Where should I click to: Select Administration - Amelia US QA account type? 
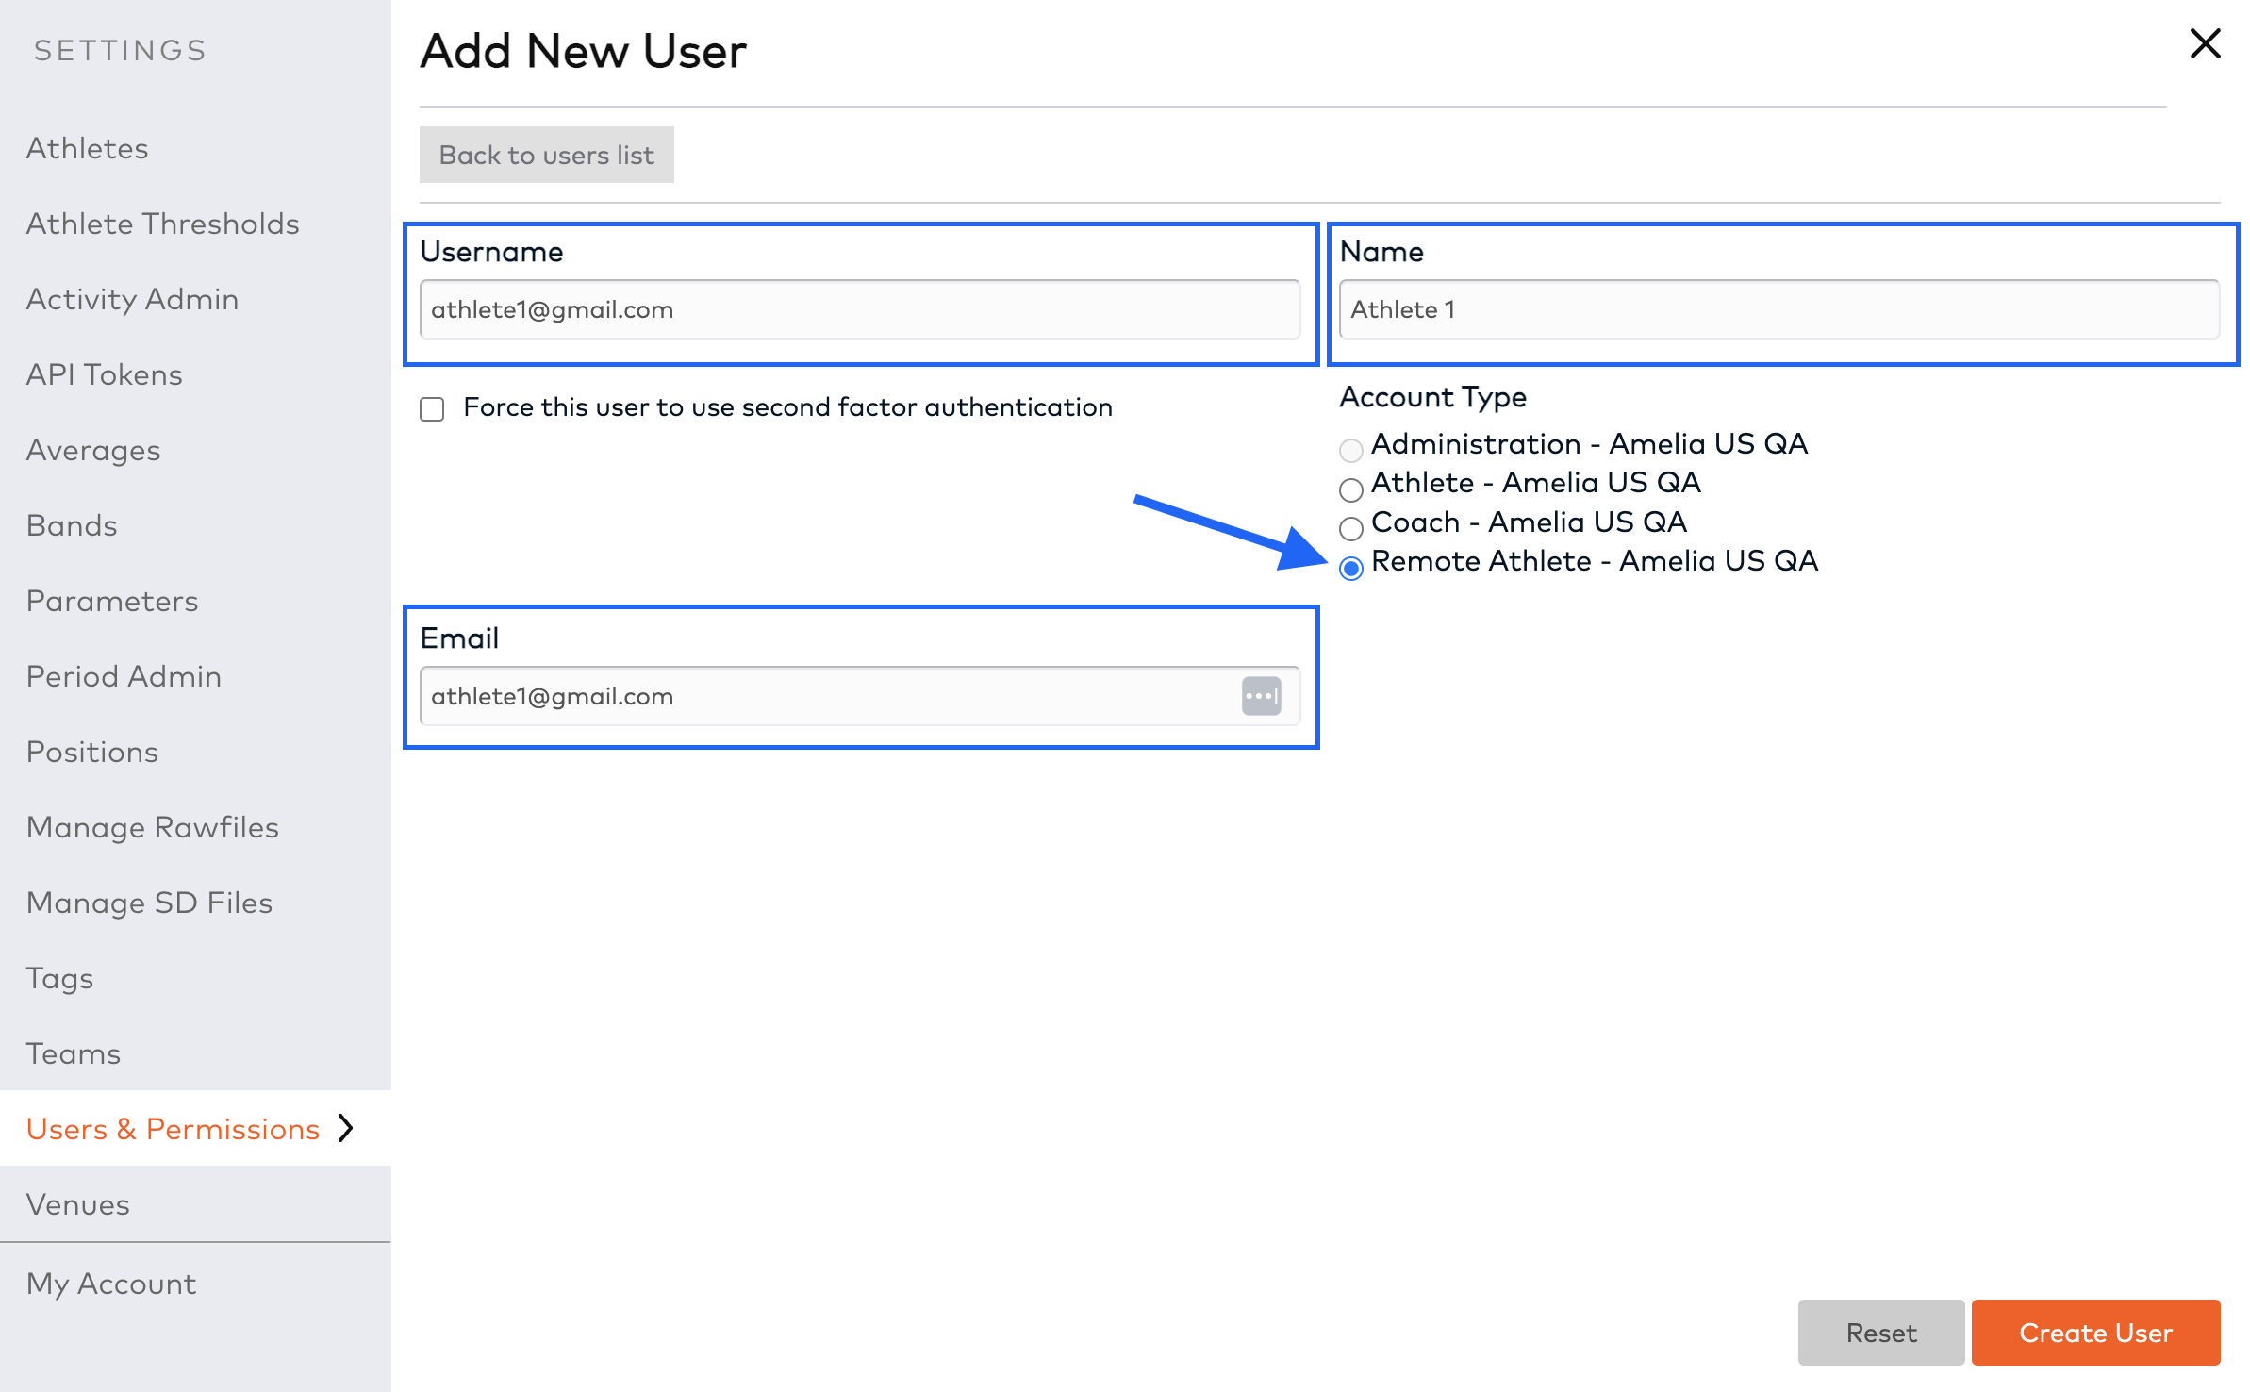pyautogui.click(x=1350, y=450)
